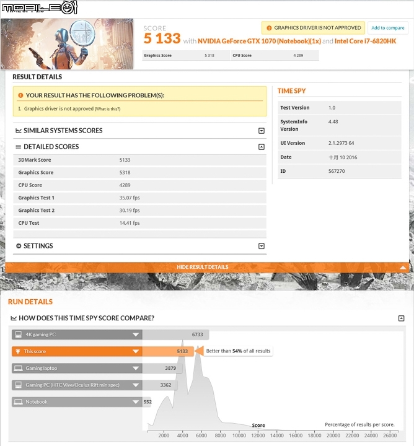Select the CPU Test 14.41 fps row
This screenshot has height=446, width=414.
[139, 223]
